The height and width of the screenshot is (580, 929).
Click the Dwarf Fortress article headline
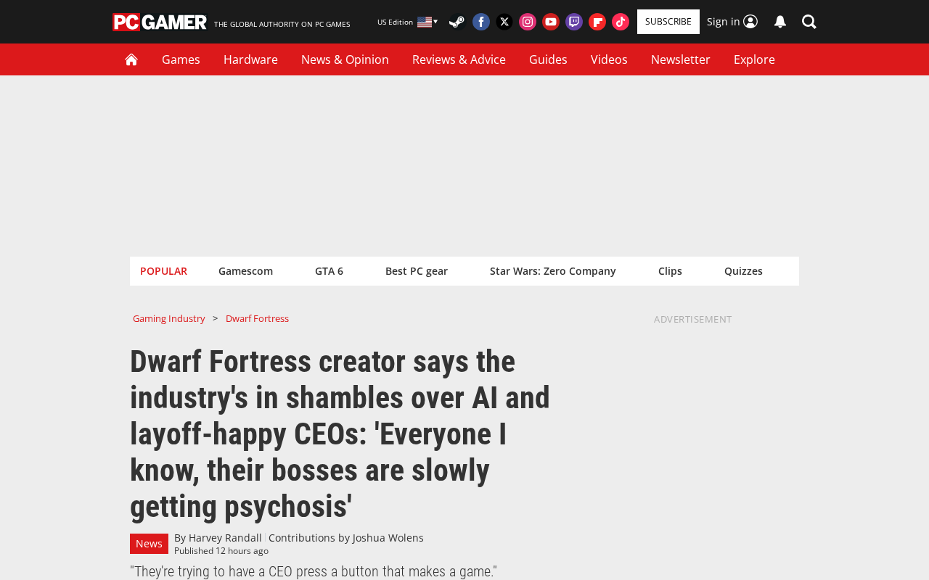pyautogui.click(x=340, y=434)
